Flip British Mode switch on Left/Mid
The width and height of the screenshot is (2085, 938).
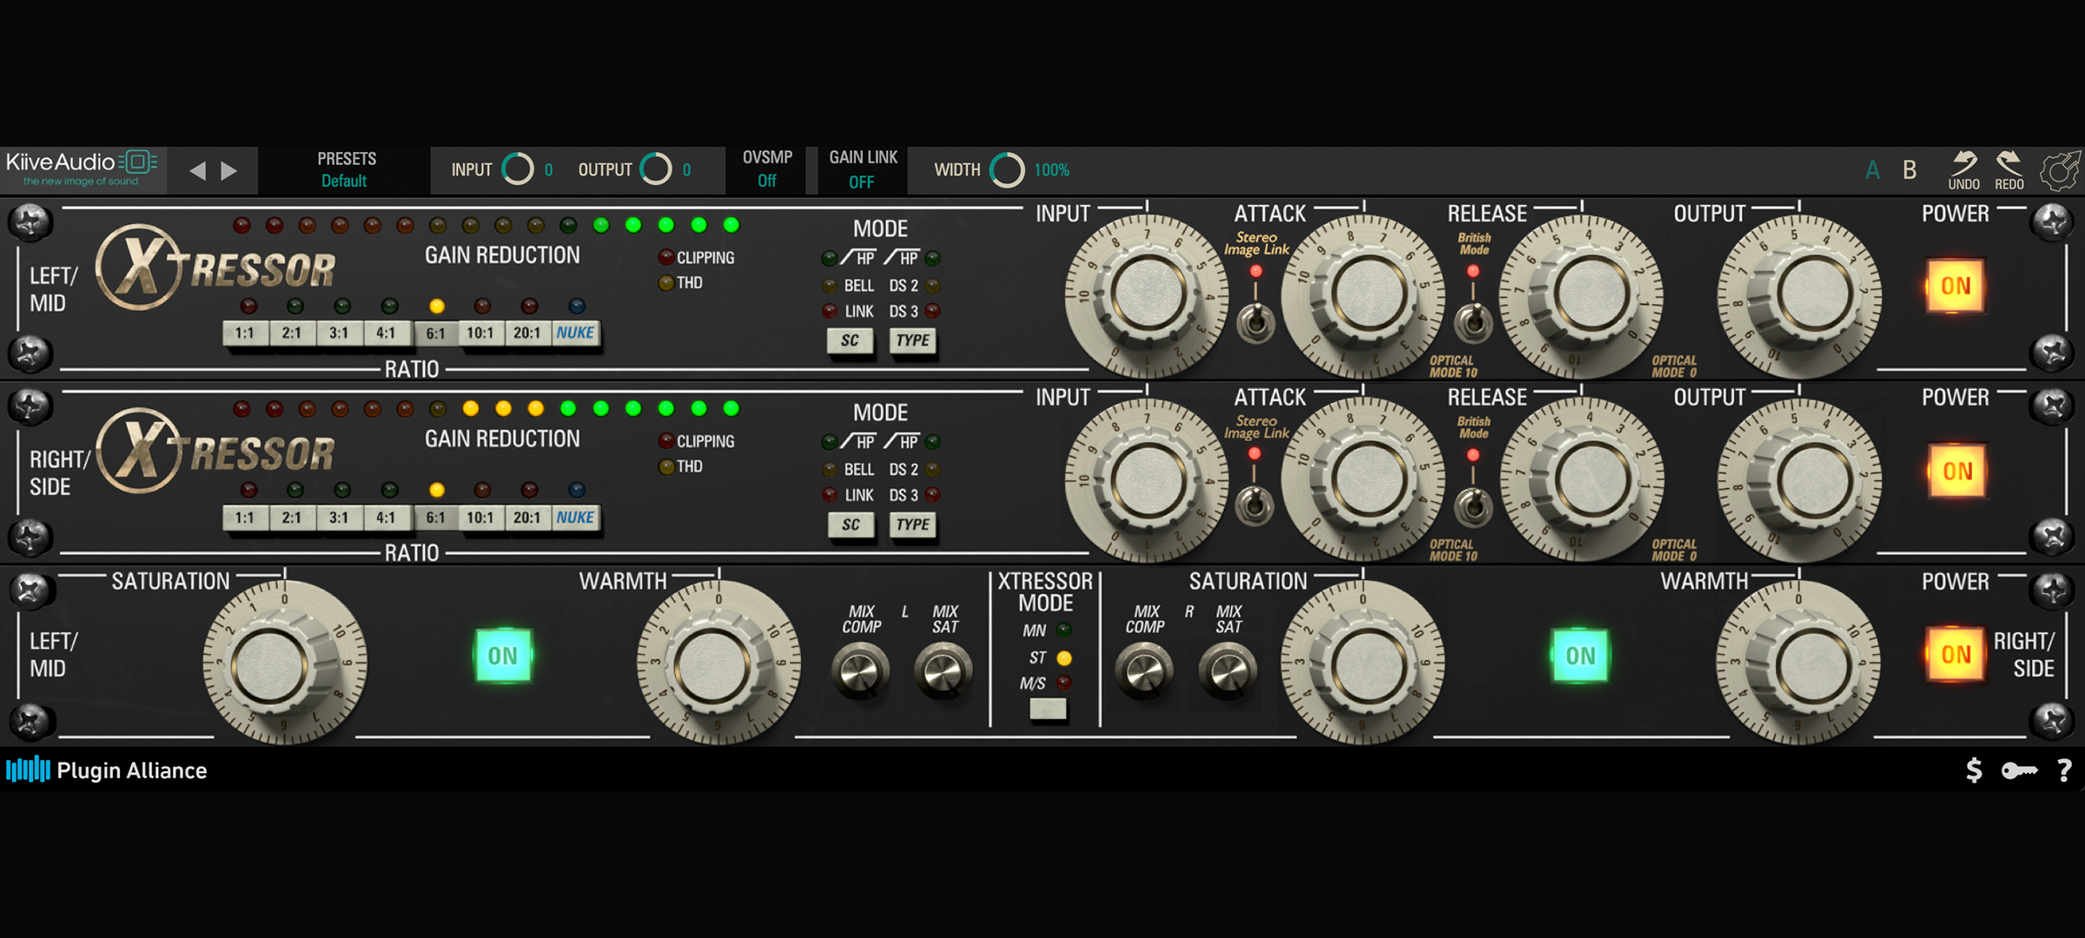coord(1473,321)
